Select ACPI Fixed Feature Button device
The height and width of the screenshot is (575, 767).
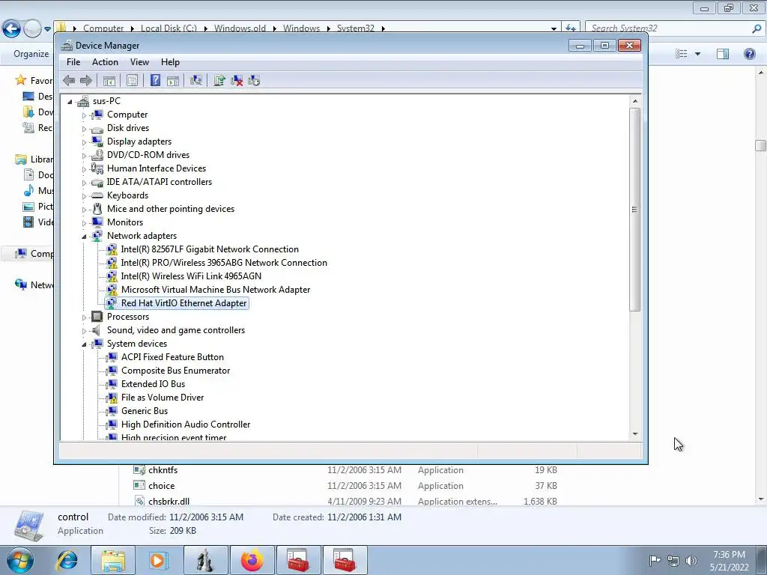pos(173,357)
